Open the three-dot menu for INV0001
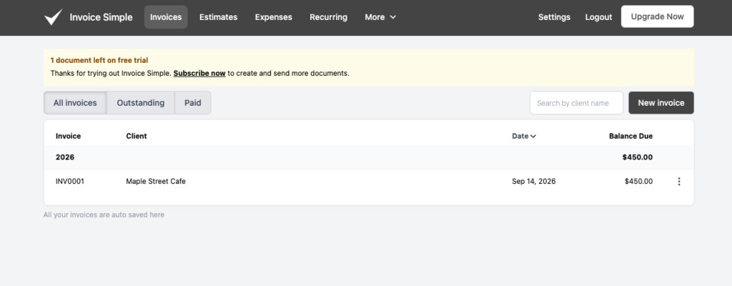The height and width of the screenshot is (286, 732). pyautogui.click(x=679, y=182)
